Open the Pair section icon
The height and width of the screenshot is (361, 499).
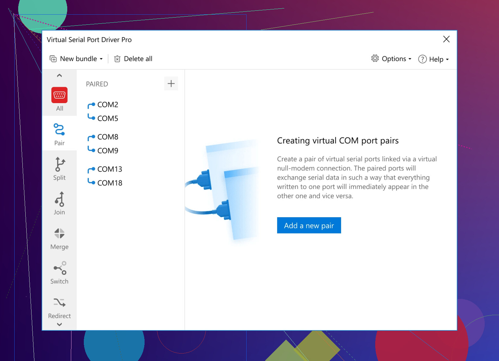click(59, 129)
